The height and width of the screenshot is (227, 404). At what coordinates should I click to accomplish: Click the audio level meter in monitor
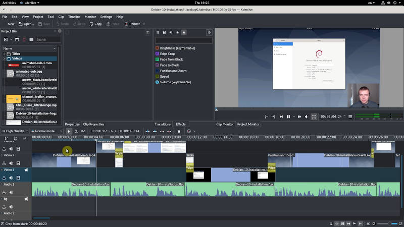coord(379,117)
